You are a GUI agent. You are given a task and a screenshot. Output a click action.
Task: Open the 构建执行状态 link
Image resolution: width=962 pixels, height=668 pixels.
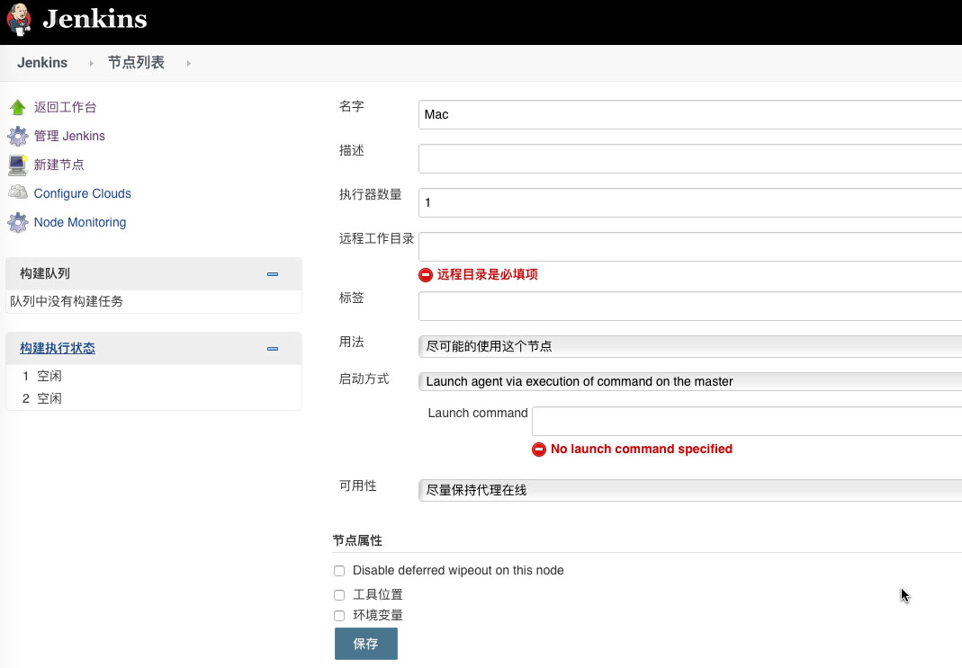(x=58, y=348)
